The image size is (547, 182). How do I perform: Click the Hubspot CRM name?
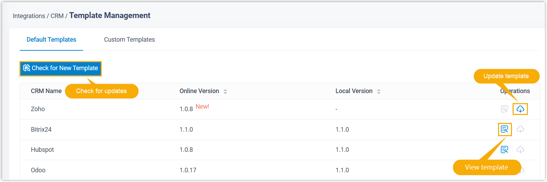[x=42, y=150]
